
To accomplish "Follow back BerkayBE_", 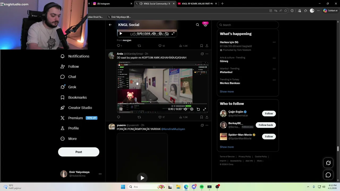I will (x=266, y=125).
